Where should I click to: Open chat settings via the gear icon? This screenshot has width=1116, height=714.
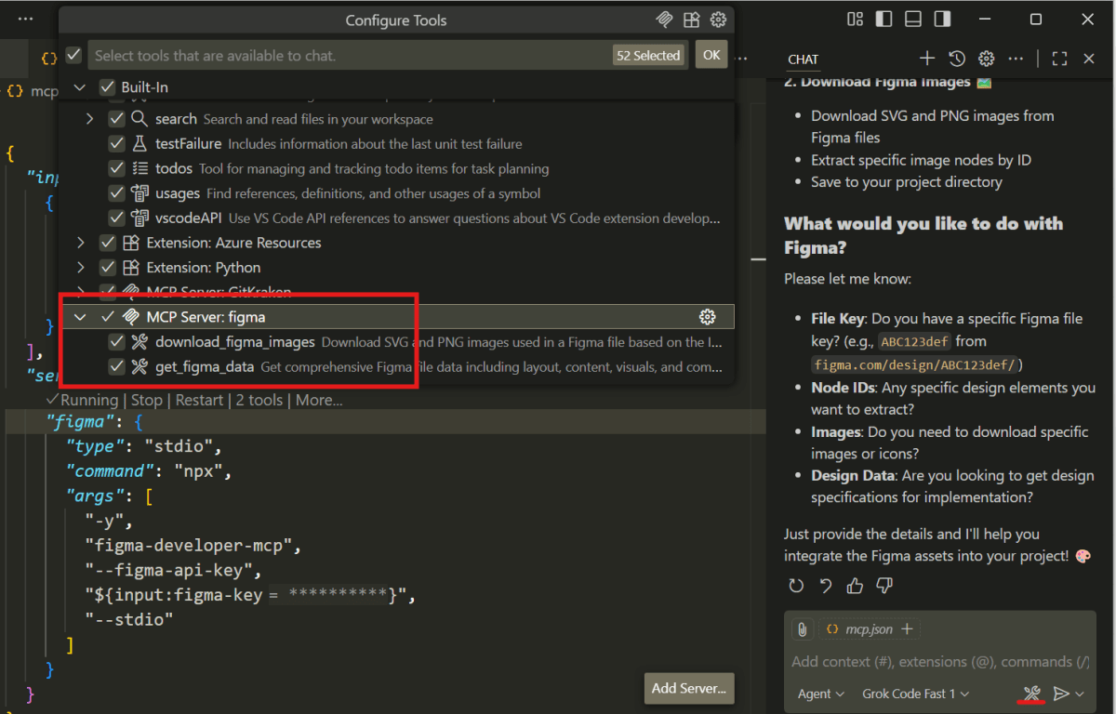(x=986, y=58)
